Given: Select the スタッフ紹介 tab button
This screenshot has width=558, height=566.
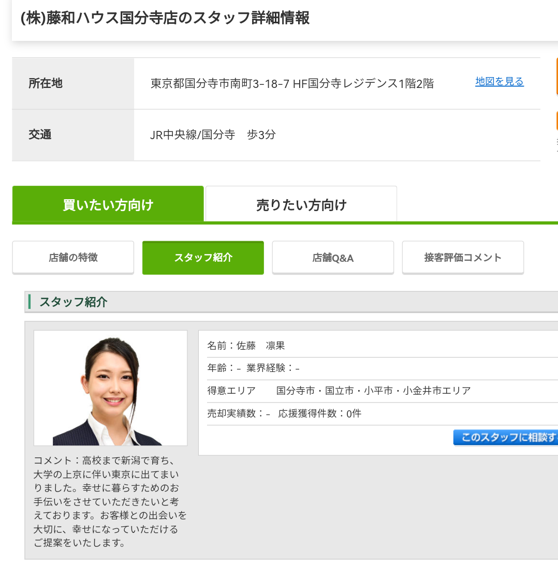Looking at the screenshot, I should coord(203,257).
